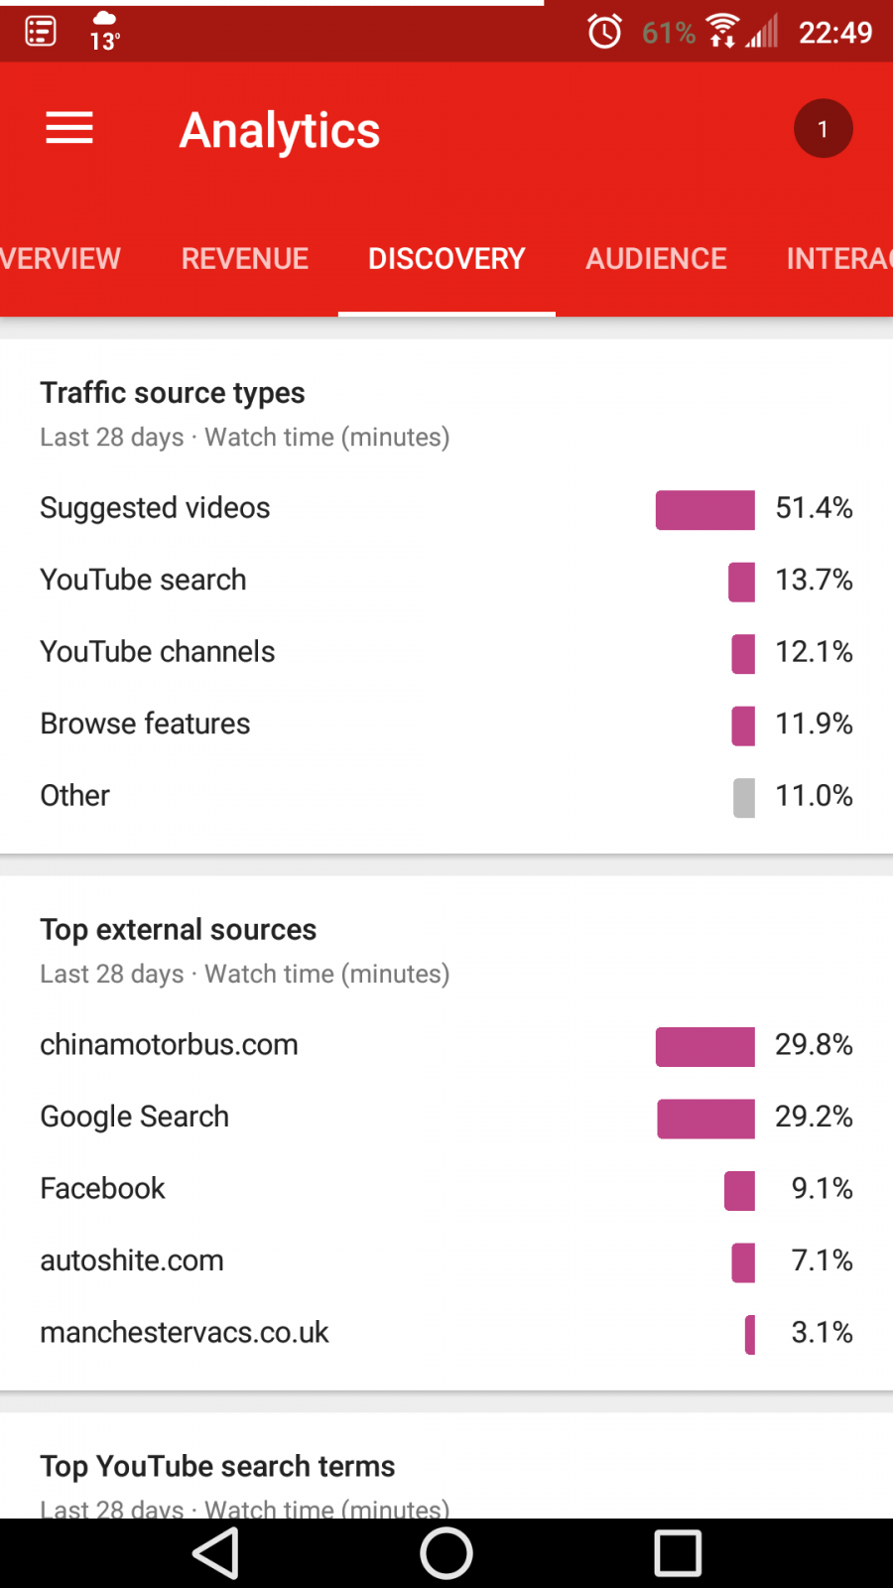Select the Google Search source row
This screenshot has height=1588, width=893.
click(446, 1117)
